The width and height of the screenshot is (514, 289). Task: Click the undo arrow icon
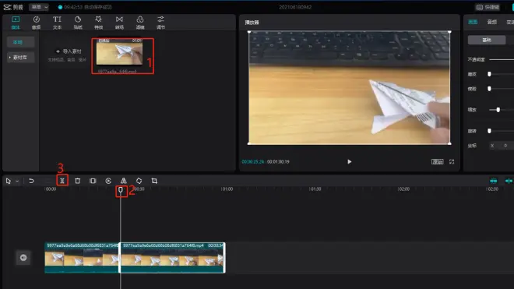[31, 181]
